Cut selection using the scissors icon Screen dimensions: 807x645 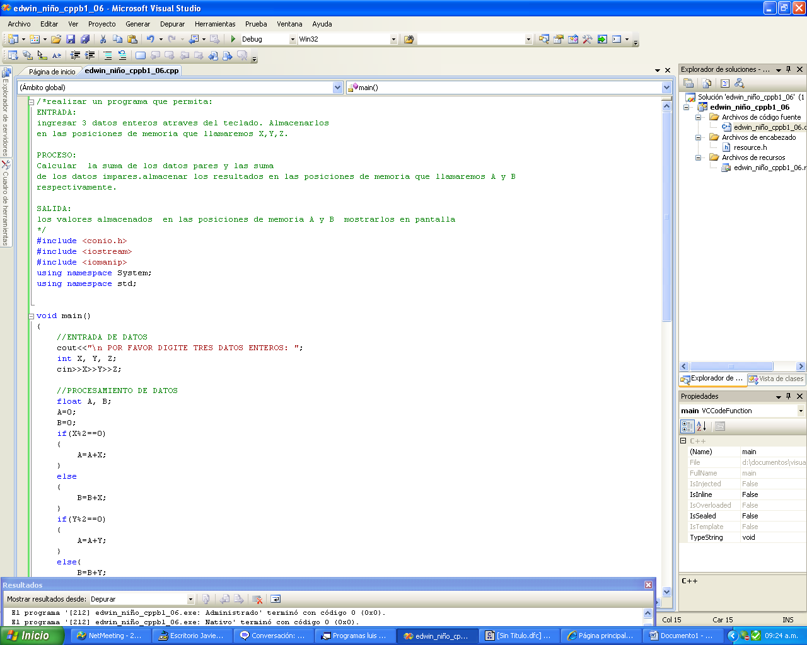pyautogui.click(x=103, y=39)
